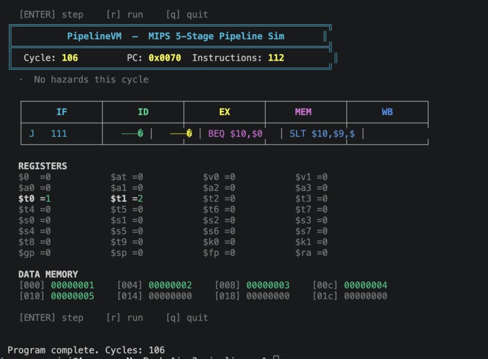Select register entry '$t8 =0'
The height and width of the screenshot is (359, 488).
[35, 242]
